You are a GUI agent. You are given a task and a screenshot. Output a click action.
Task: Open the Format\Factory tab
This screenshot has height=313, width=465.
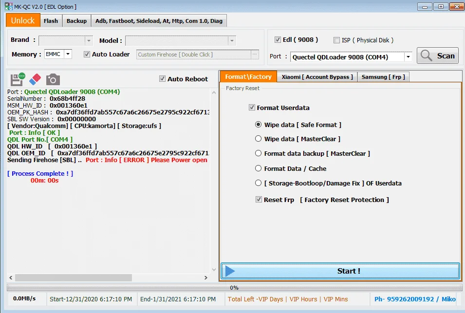(248, 76)
